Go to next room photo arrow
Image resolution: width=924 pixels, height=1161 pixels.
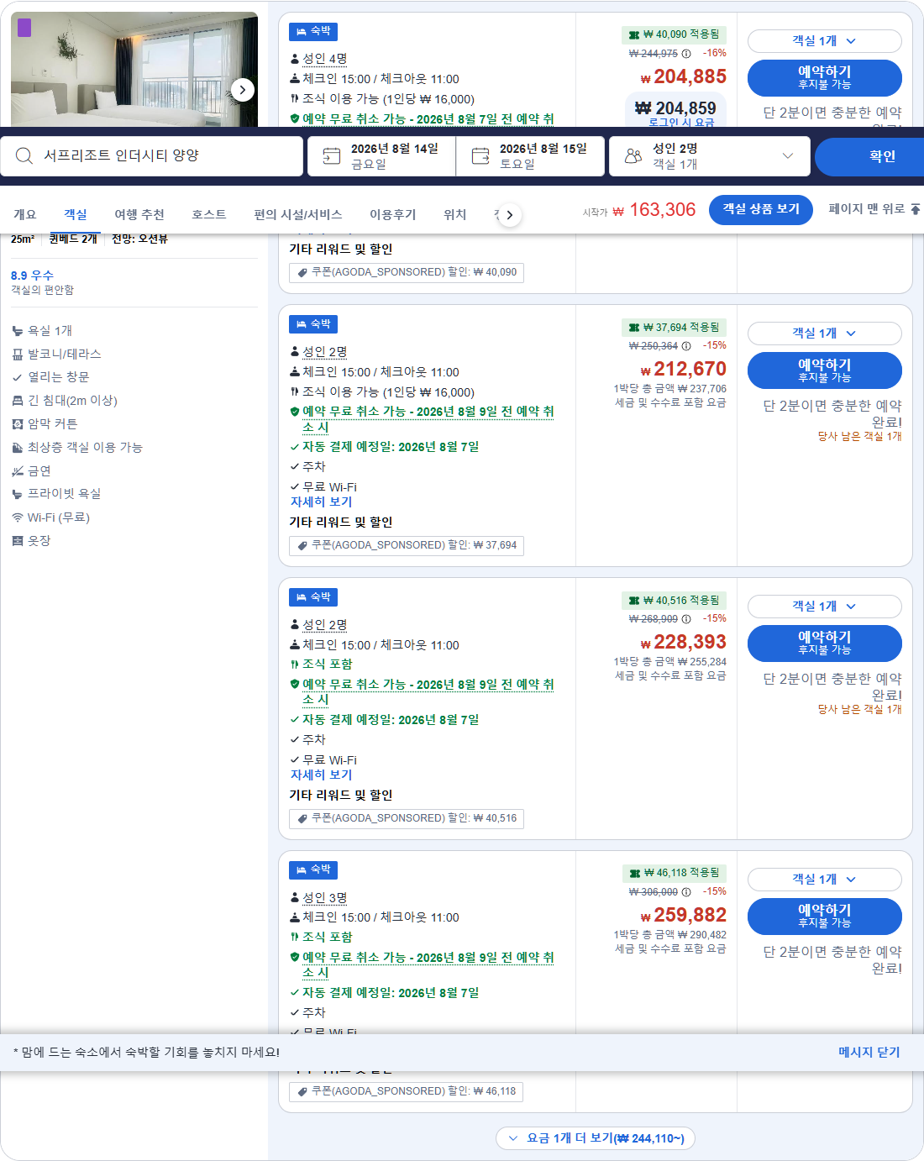tap(243, 89)
